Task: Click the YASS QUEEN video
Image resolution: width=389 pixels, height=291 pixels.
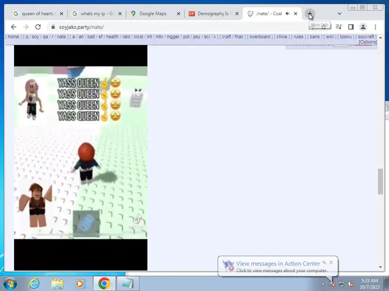Action: 81,158
